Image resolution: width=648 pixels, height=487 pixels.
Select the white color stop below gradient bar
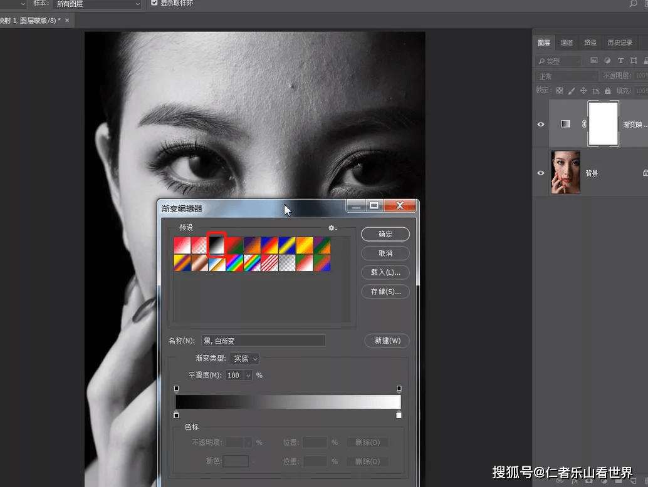click(x=399, y=415)
